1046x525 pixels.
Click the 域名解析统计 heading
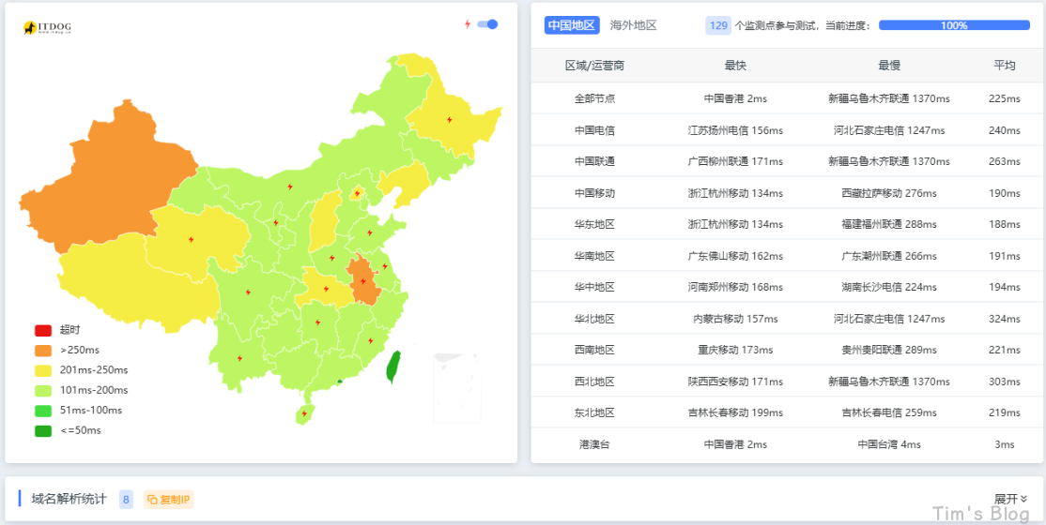[69, 499]
